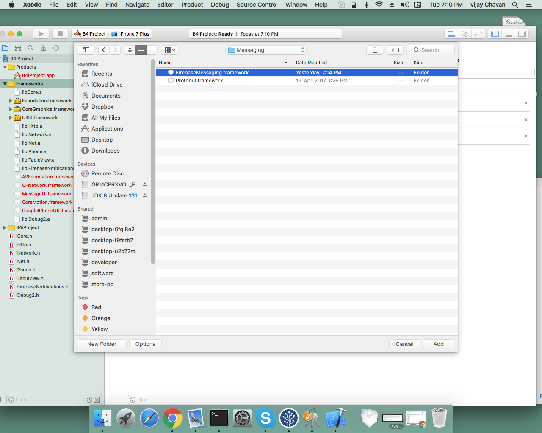Open iCloud Drive in sidebar
The height and width of the screenshot is (433, 542).
pos(107,85)
